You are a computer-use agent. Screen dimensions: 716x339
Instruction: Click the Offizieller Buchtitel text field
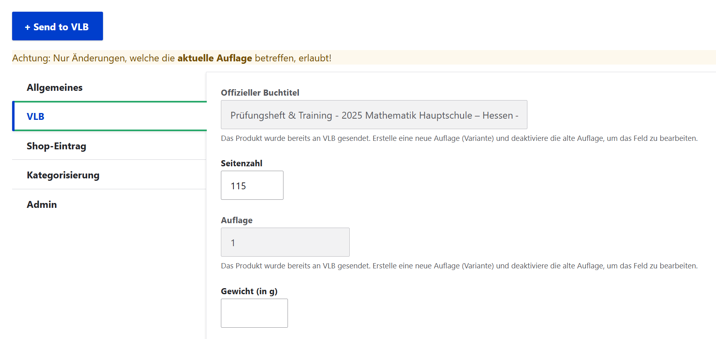pos(374,115)
